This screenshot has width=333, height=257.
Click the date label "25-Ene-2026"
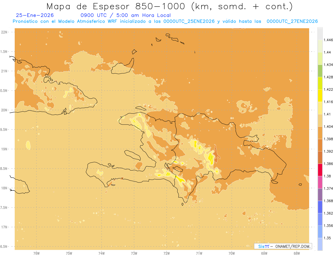click(x=35, y=15)
